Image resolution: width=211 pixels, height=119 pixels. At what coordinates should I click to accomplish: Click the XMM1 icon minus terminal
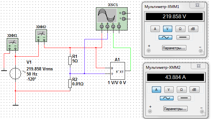click(15, 49)
